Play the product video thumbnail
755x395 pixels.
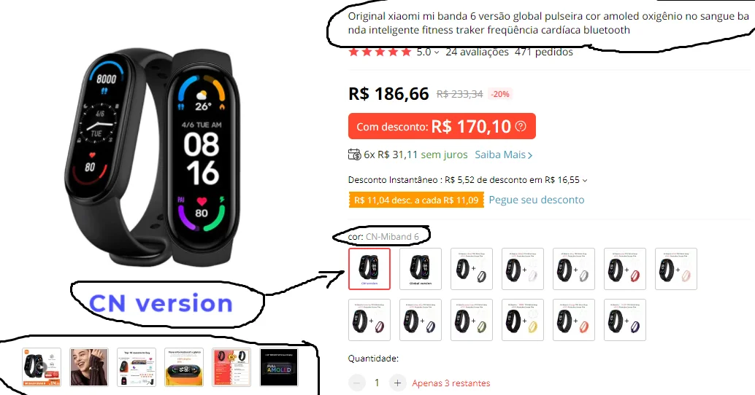[42, 367]
